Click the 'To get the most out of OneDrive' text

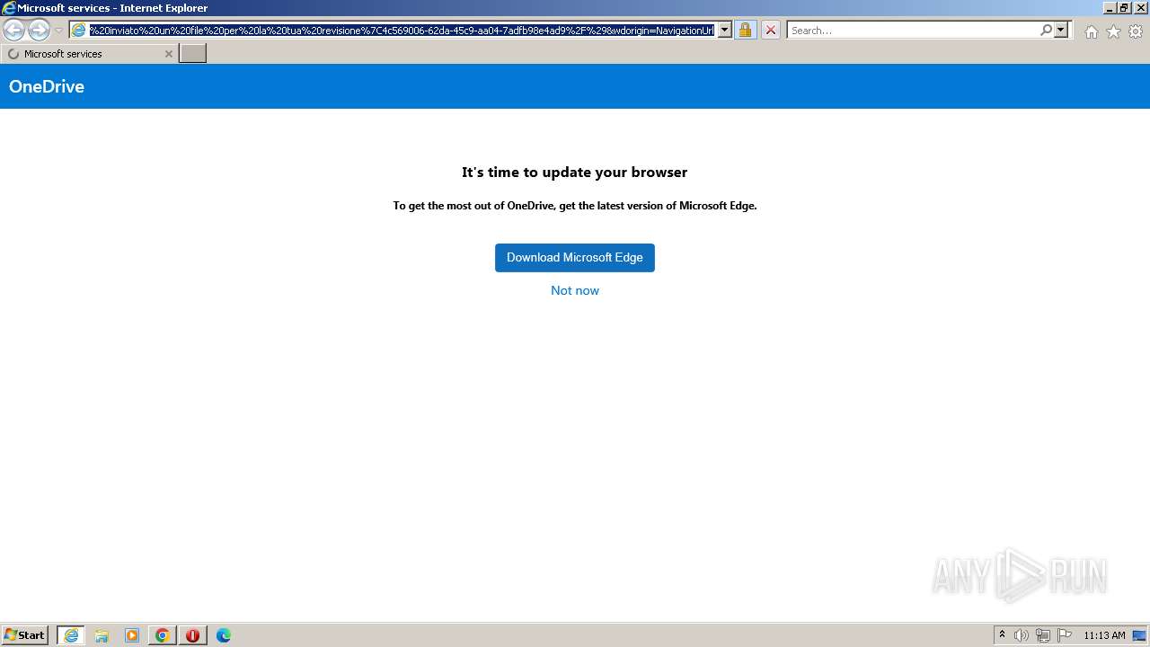[575, 206]
